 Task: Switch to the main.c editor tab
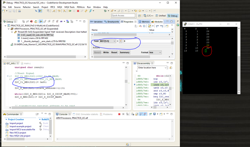tap(26, 63)
